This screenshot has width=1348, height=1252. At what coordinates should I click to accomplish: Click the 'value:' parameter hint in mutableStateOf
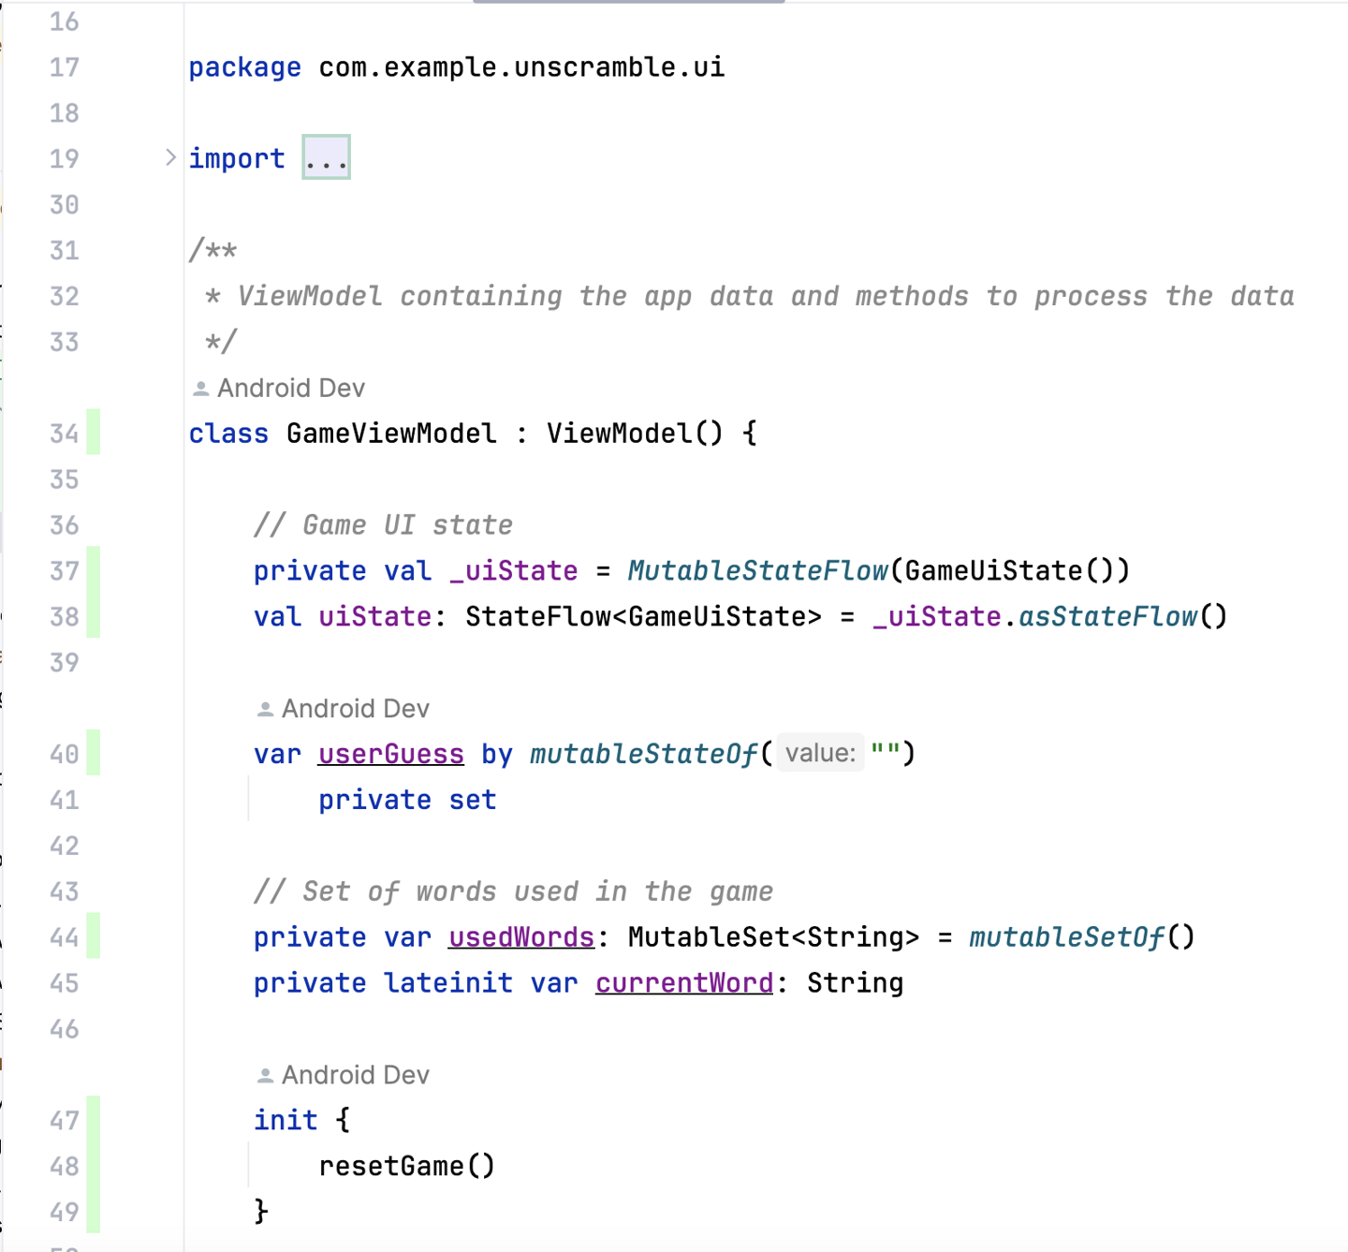click(x=820, y=754)
